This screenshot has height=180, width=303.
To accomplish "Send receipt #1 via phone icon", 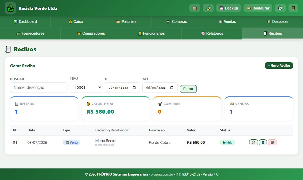I will (x=263, y=142).
